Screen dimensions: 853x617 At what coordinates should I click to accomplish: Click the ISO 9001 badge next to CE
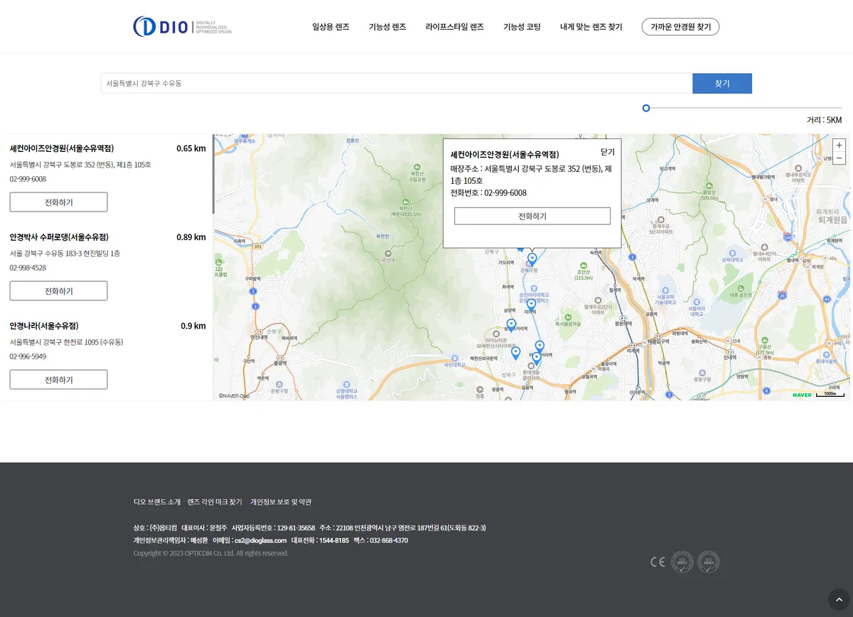pos(682,562)
